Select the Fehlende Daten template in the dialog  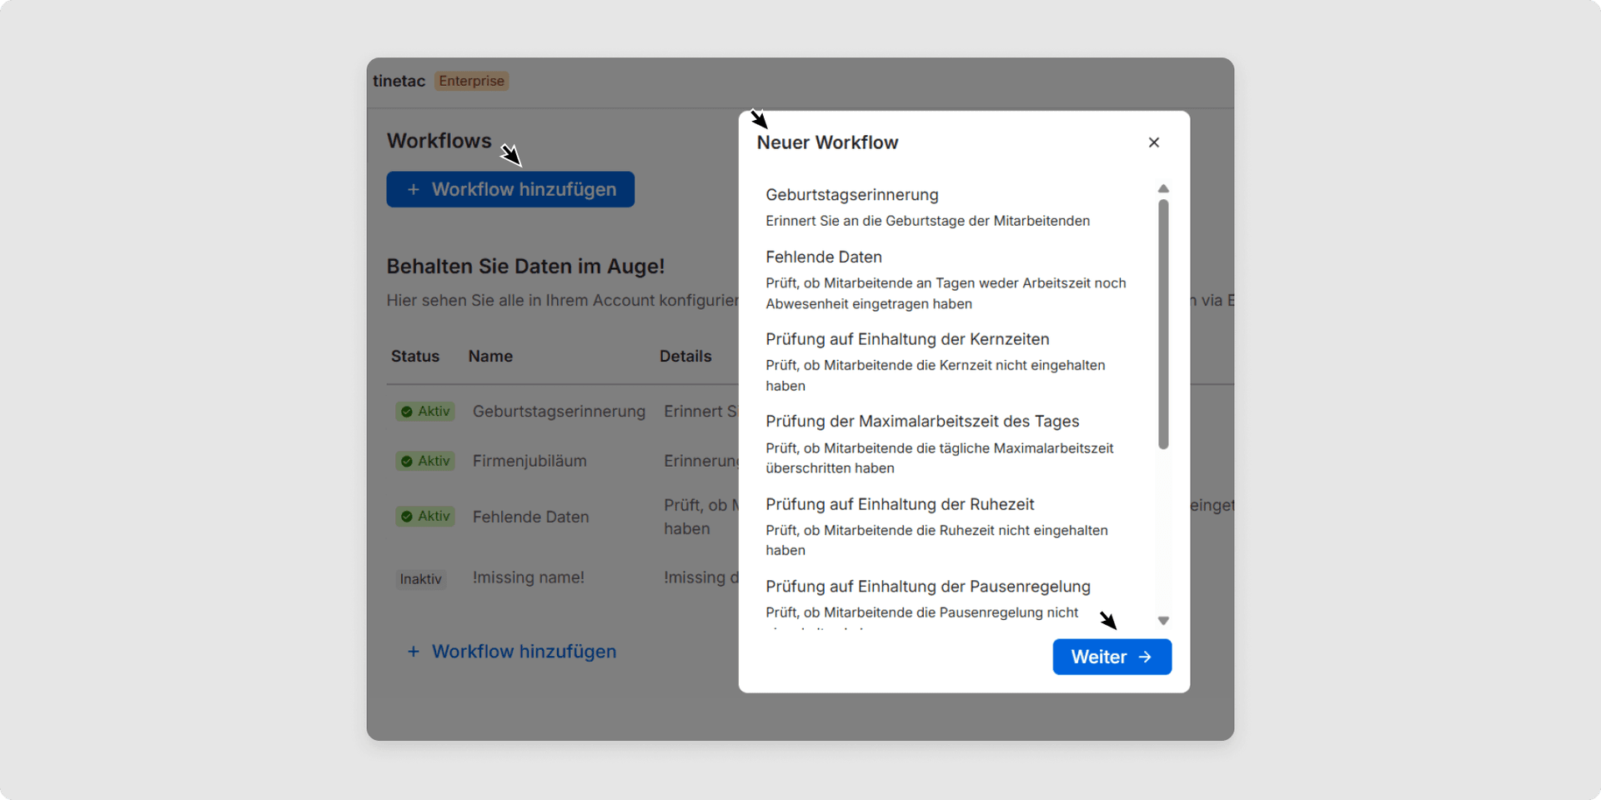824,257
